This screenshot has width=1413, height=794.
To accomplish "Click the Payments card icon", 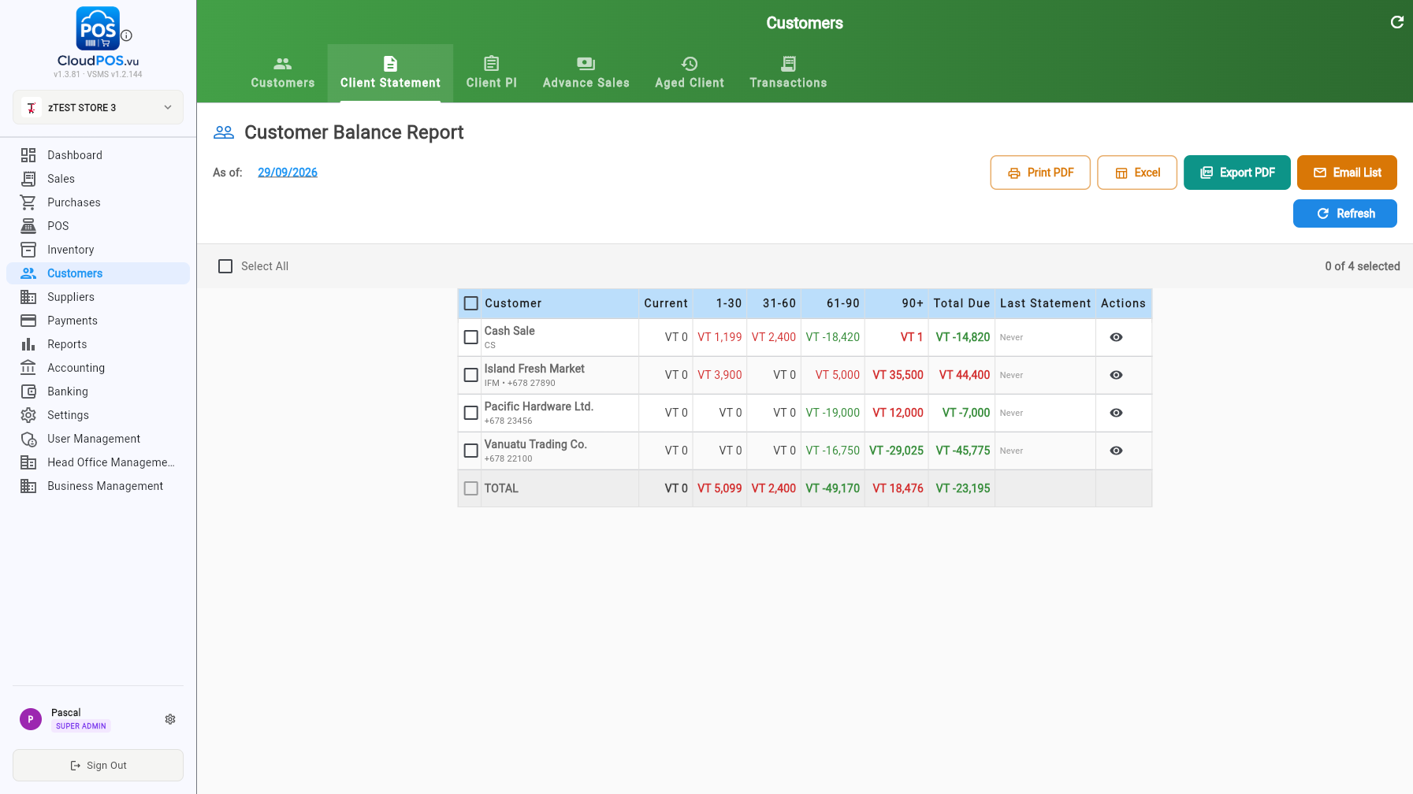I will (x=28, y=321).
